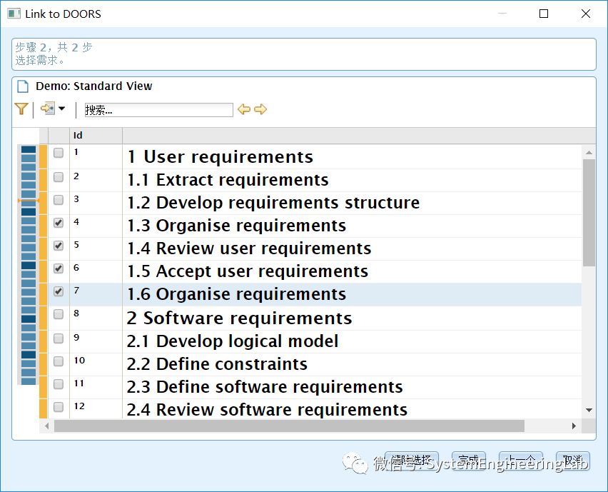Image resolution: width=608 pixels, height=492 pixels.
Task: Select '2.4 Review software requirements' row text
Action: point(267,410)
